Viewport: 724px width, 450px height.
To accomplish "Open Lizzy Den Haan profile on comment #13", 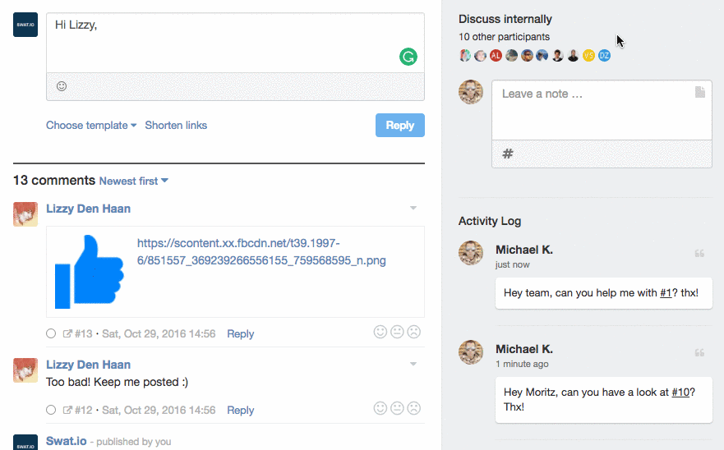I will (x=88, y=209).
